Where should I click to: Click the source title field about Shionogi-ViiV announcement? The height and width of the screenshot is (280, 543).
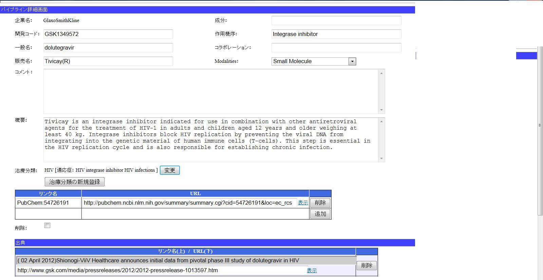click(x=186, y=261)
